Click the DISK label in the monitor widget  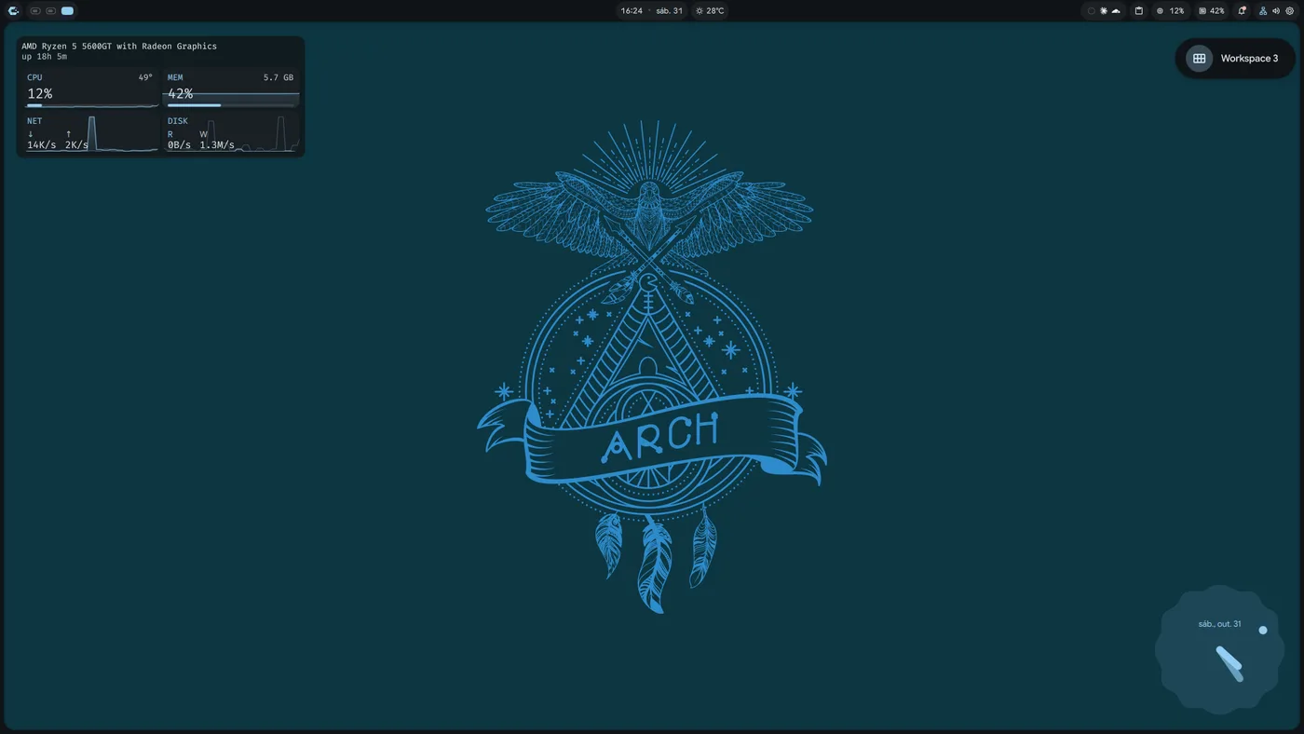pyautogui.click(x=178, y=121)
